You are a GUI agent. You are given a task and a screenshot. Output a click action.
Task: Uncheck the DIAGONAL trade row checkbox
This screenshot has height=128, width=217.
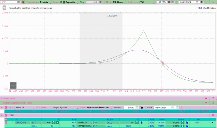coord(6,122)
